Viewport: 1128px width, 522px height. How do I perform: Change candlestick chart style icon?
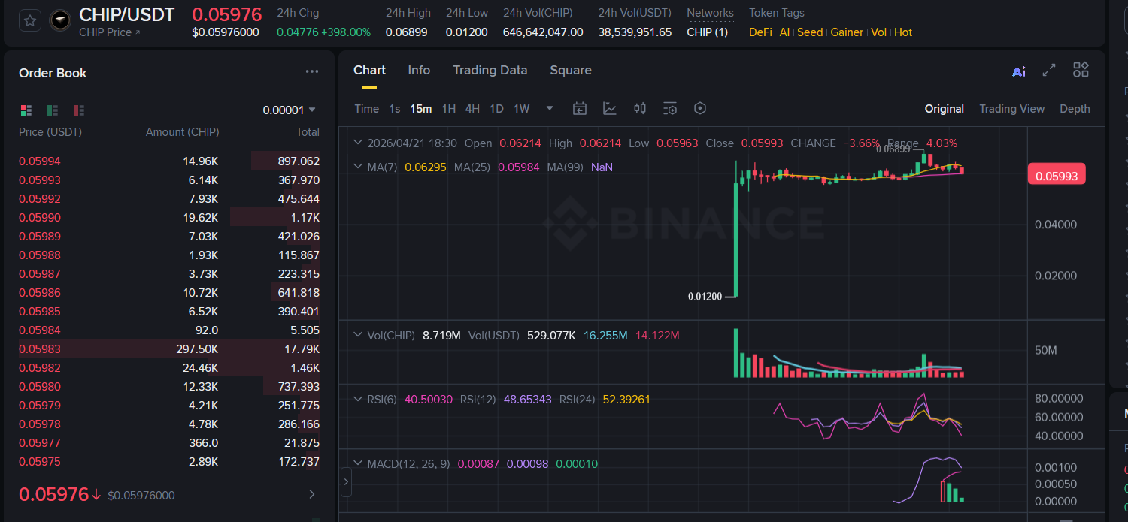pos(640,108)
